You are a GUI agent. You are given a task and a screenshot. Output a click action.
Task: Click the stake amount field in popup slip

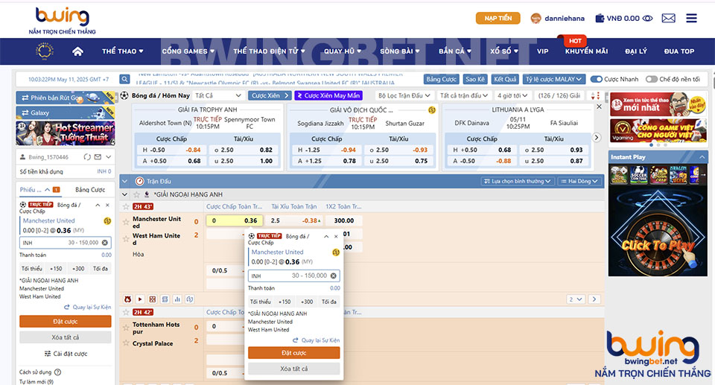click(289, 276)
